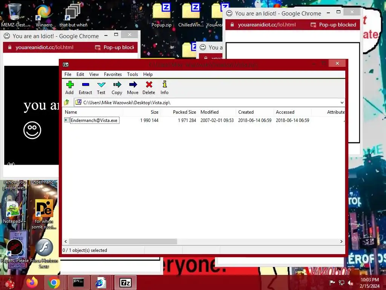
Task: Open the Notepad++ desktop shortcut
Action: pos(14,212)
